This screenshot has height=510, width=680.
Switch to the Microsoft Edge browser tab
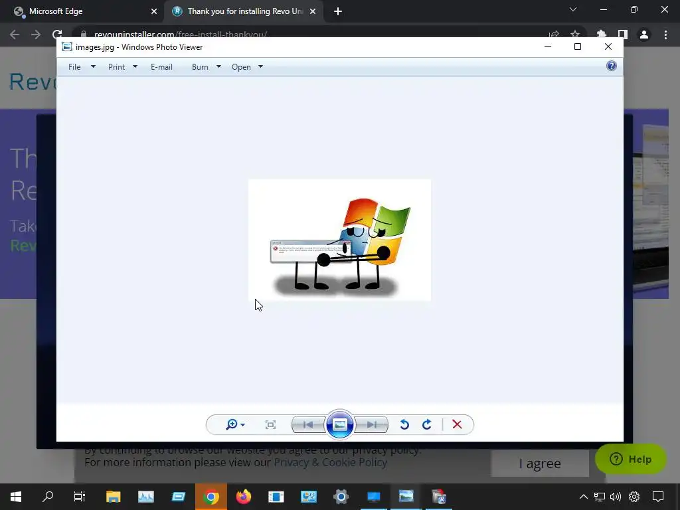pyautogui.click(x=82, y=11)
